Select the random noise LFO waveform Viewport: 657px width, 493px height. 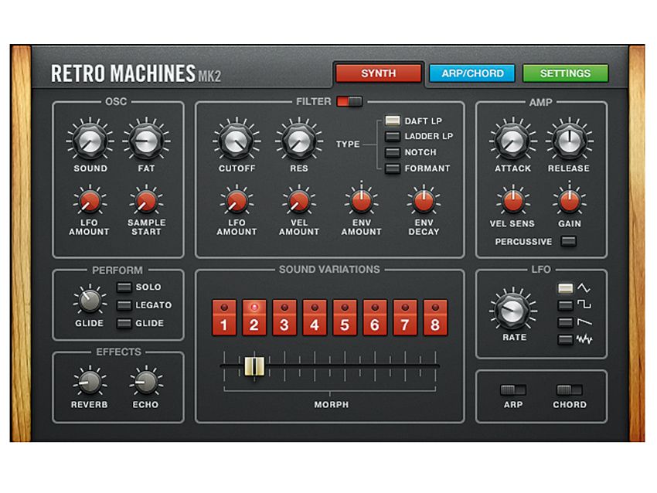[x=566, y=340]
